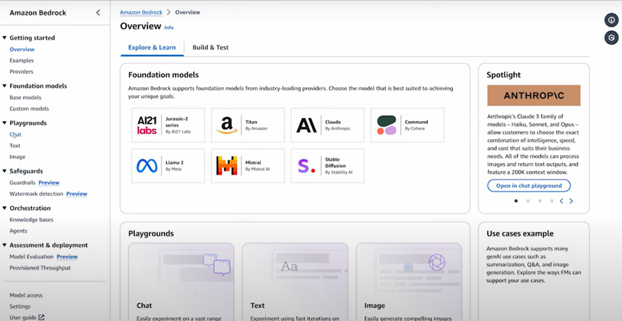This screenshot has height=321, width=622.
Task: Click the Meta Llama 2 logo
Action: 147,166
